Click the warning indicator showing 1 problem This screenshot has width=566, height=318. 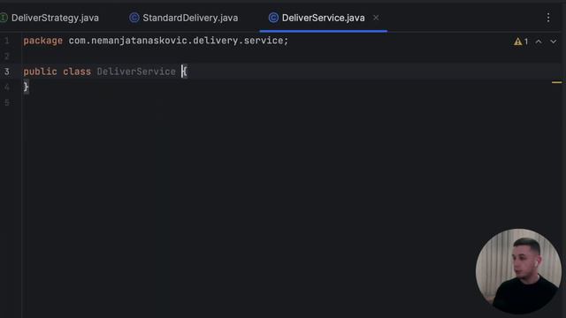521,42
